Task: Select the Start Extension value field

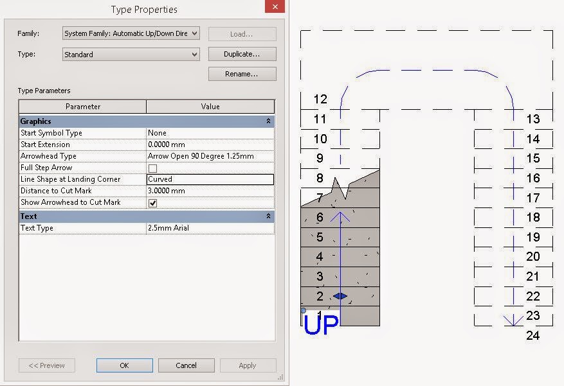Action: coord(209,144)
